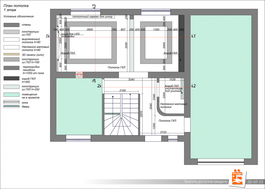This screenshot has width=265, height=189.
Task: Pick the mint green 'помещения не в проекте' swatch
Action: click(x=11, y=95)
